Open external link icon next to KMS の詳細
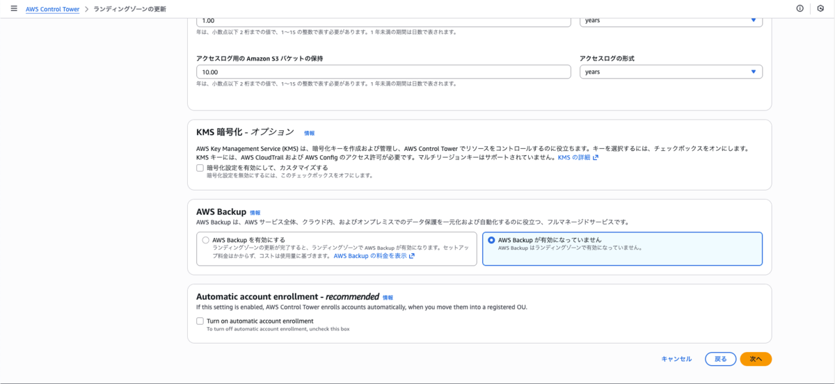The height and width of the screenshot is (384, 835). click(x=596, y=158)
